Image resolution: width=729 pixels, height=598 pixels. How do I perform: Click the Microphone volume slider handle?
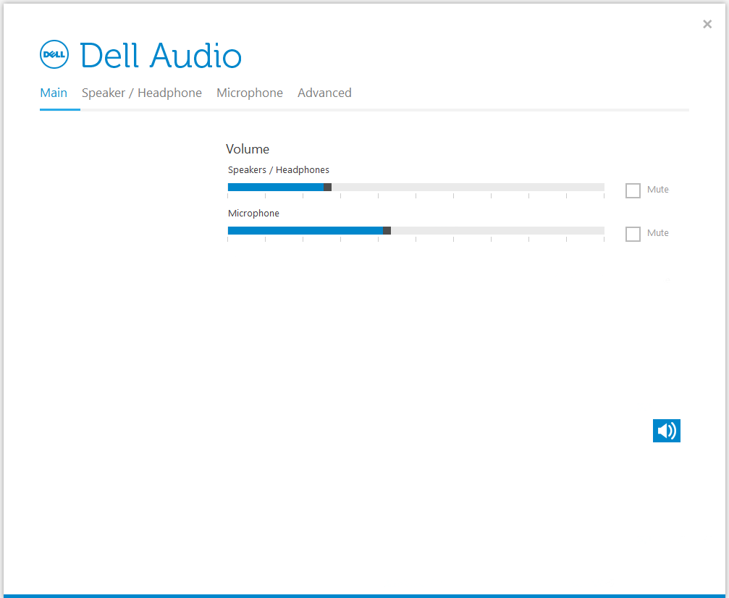pos(387,231)
